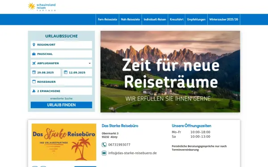Click the Obermarkt 3 address line
This screenshot has width=268, height=167.
click(x=110, y=134)
